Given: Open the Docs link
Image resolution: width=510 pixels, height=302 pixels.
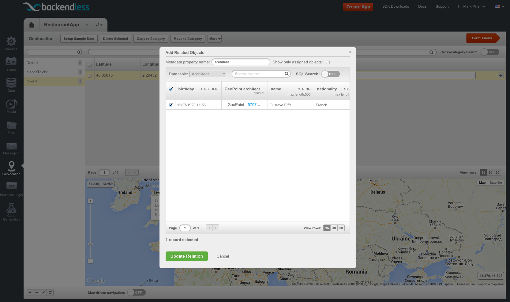Looking at the screenshot, I should coord(422,6).
